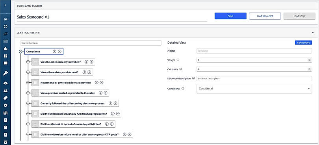The height and width of the screenshot is (145, 319).
Task: Add sub-question under 'No personal or general advice'
Action: tap(102, 82)
